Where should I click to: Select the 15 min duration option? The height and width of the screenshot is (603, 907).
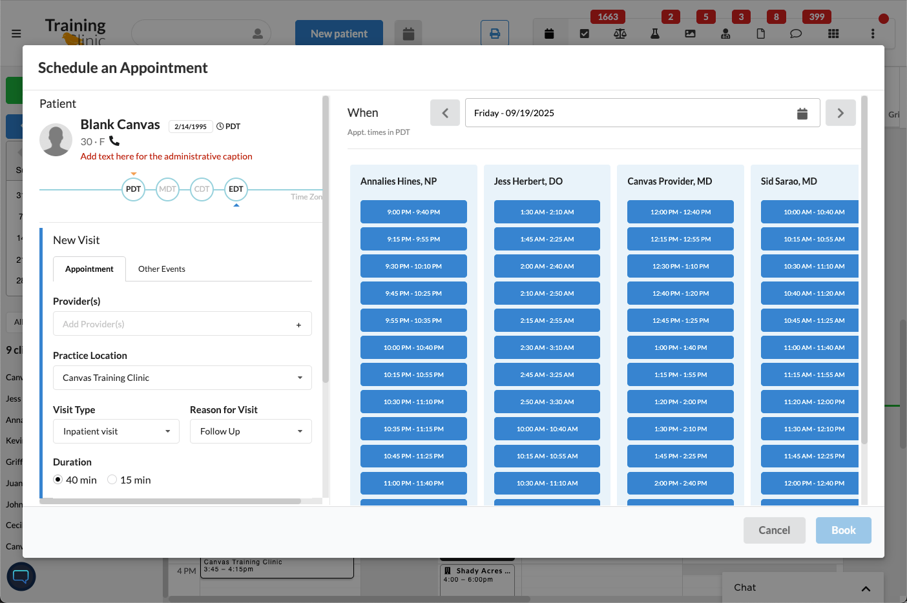(x=112, y=480)
